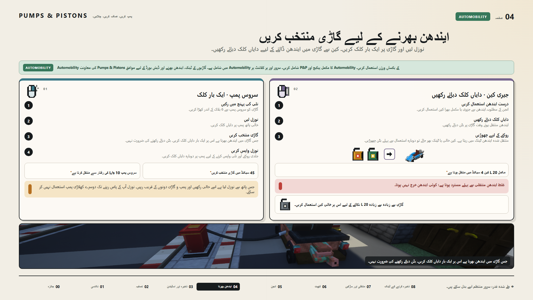Click the page number 04
Screen dimensions: 533x300
509,17
